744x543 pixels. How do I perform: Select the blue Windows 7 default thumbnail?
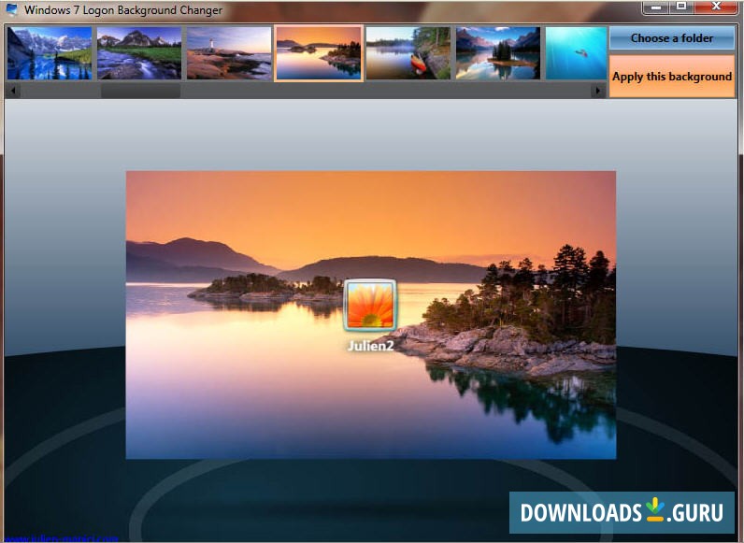[576, 53]
